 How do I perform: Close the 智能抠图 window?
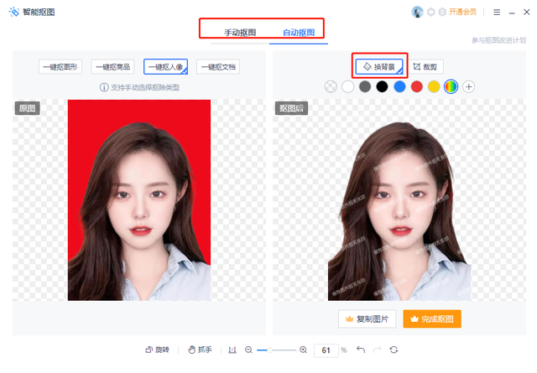tap(527, 12)
